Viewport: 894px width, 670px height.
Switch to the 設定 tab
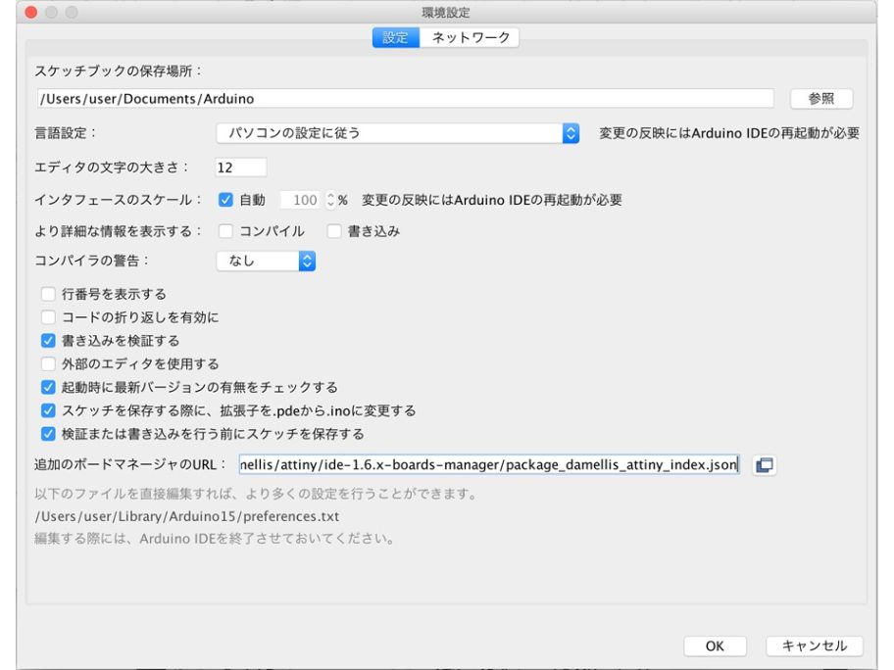(x=396, y=37)
